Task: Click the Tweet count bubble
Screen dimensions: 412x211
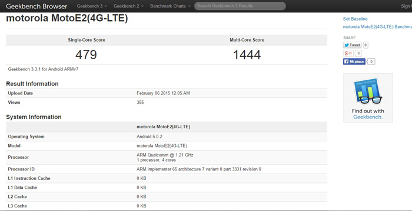Action: (366, 45)
